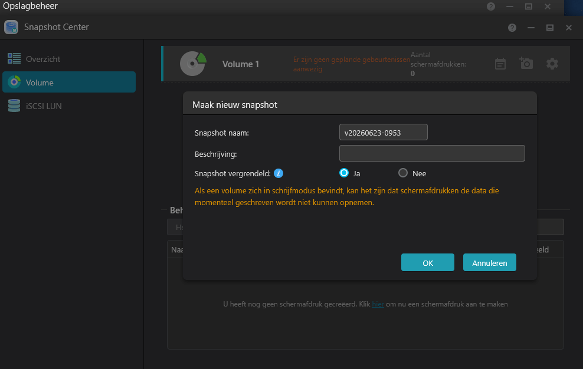This screenshot has width=583, height=369.
Task: Select Ja for Snapshot vergrendeld
Action: pos(344,173)
